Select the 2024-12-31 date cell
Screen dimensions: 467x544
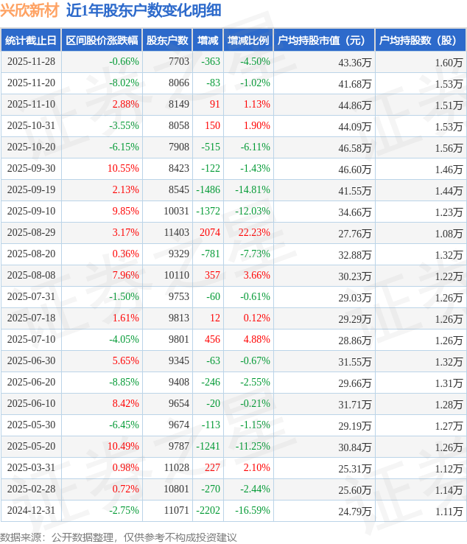tap(31, 511)
